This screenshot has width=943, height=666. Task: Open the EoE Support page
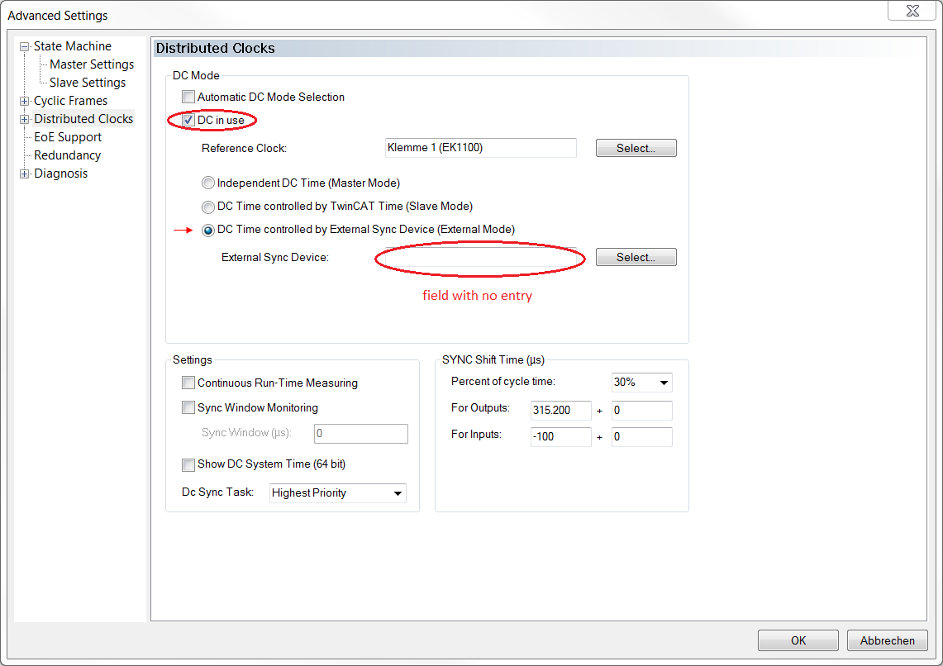[68, 137]
